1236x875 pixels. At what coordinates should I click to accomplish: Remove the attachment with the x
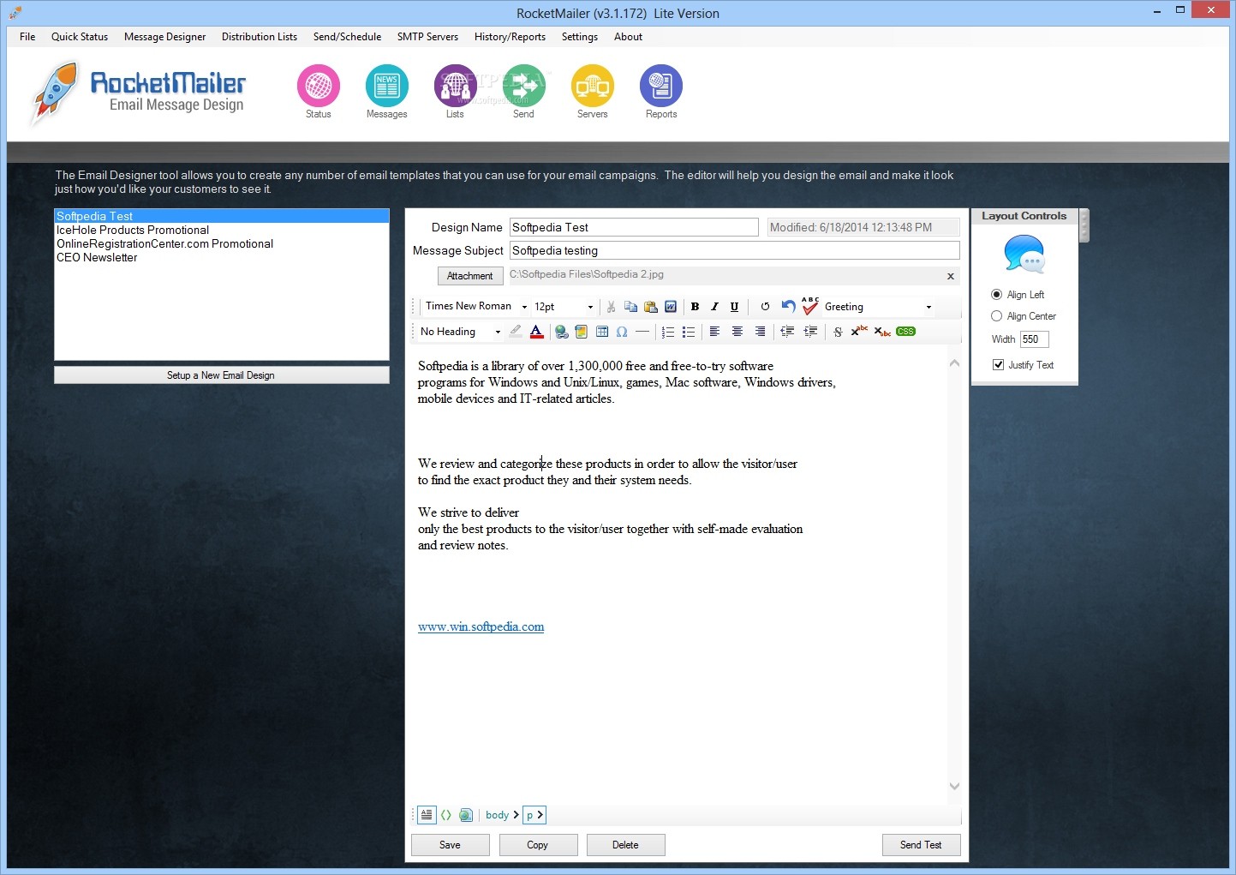tap(951, 276)
